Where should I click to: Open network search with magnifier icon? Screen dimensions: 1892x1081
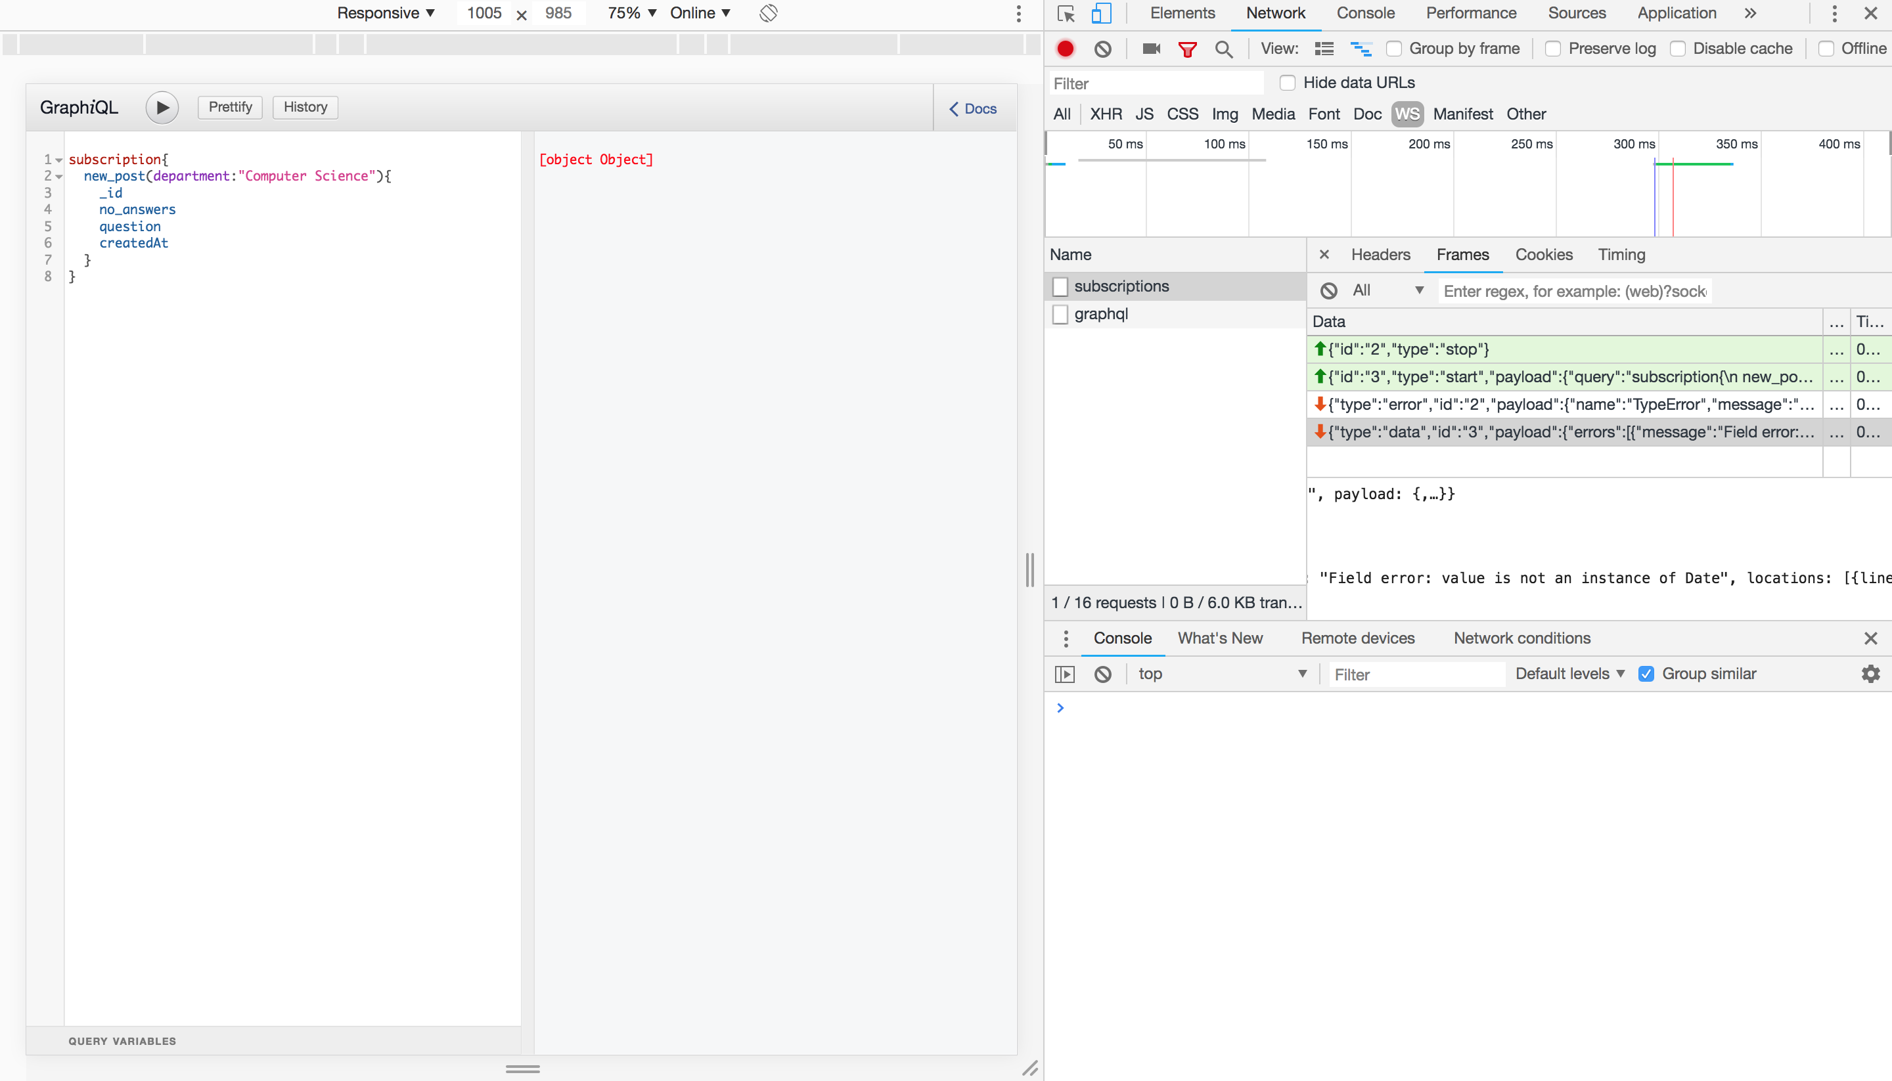(1224, 49)
